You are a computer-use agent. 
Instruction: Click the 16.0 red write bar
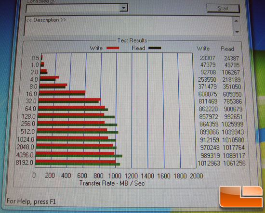click(x=62, y=92)
